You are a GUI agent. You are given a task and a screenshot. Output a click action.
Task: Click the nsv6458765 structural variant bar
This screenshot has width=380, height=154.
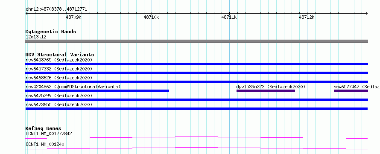(x=196, y=64)
